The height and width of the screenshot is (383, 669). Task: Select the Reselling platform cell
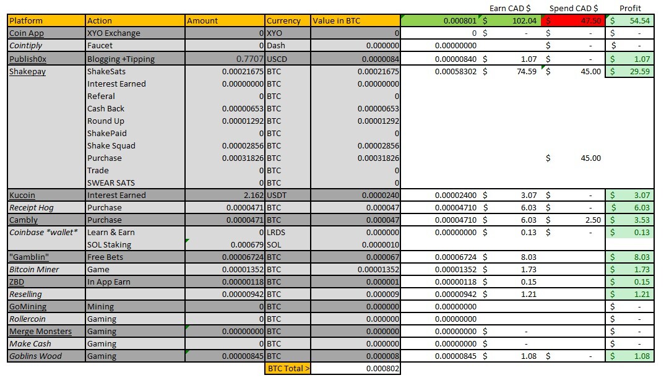(x=46, y=295)
